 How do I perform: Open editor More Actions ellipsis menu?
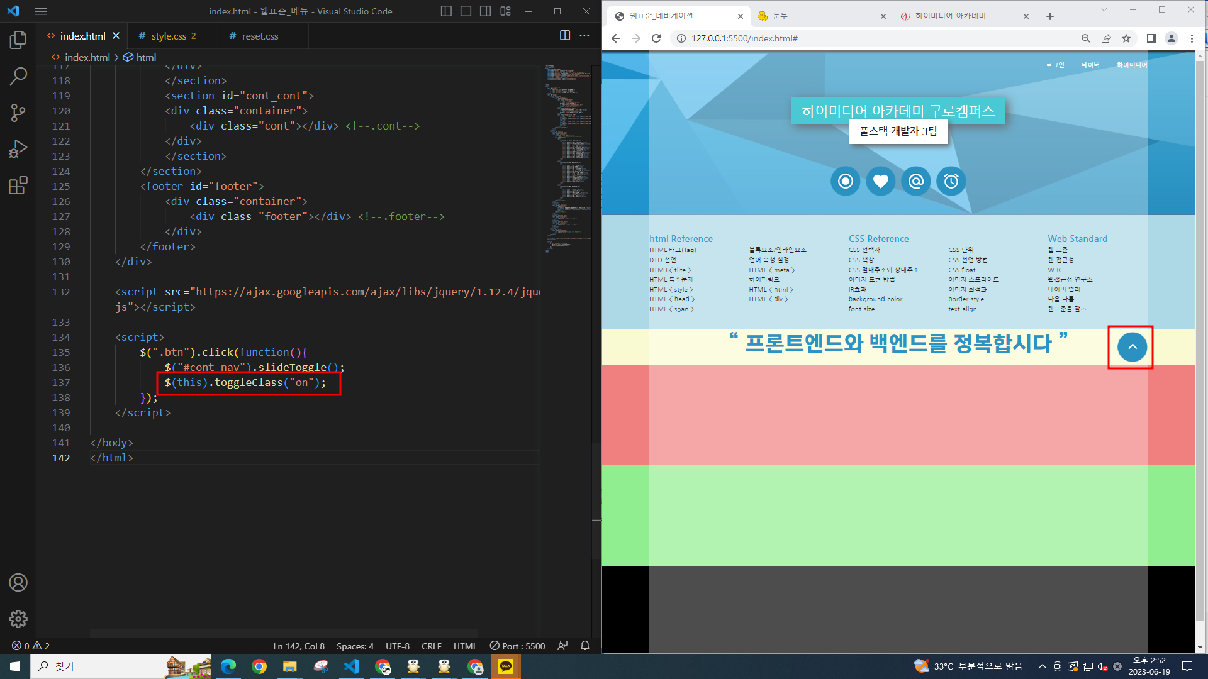point(584,36)
